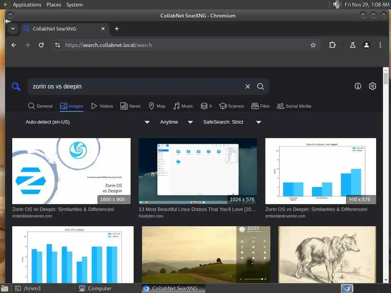Submit search with the magnifier icon
The image size is (391, 293).
[260, 87]
